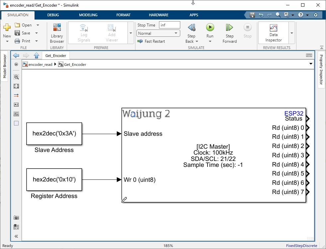Click Fit to View palette icon
326x249 pixels.
coord(16,86)
